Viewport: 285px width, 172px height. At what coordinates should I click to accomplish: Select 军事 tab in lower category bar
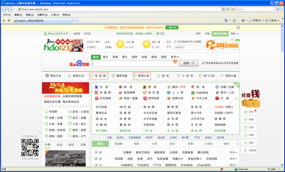point(190,144)
